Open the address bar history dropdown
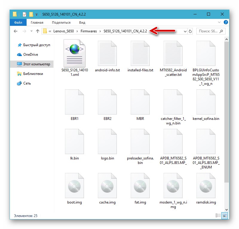 click(x=185, y=31)
